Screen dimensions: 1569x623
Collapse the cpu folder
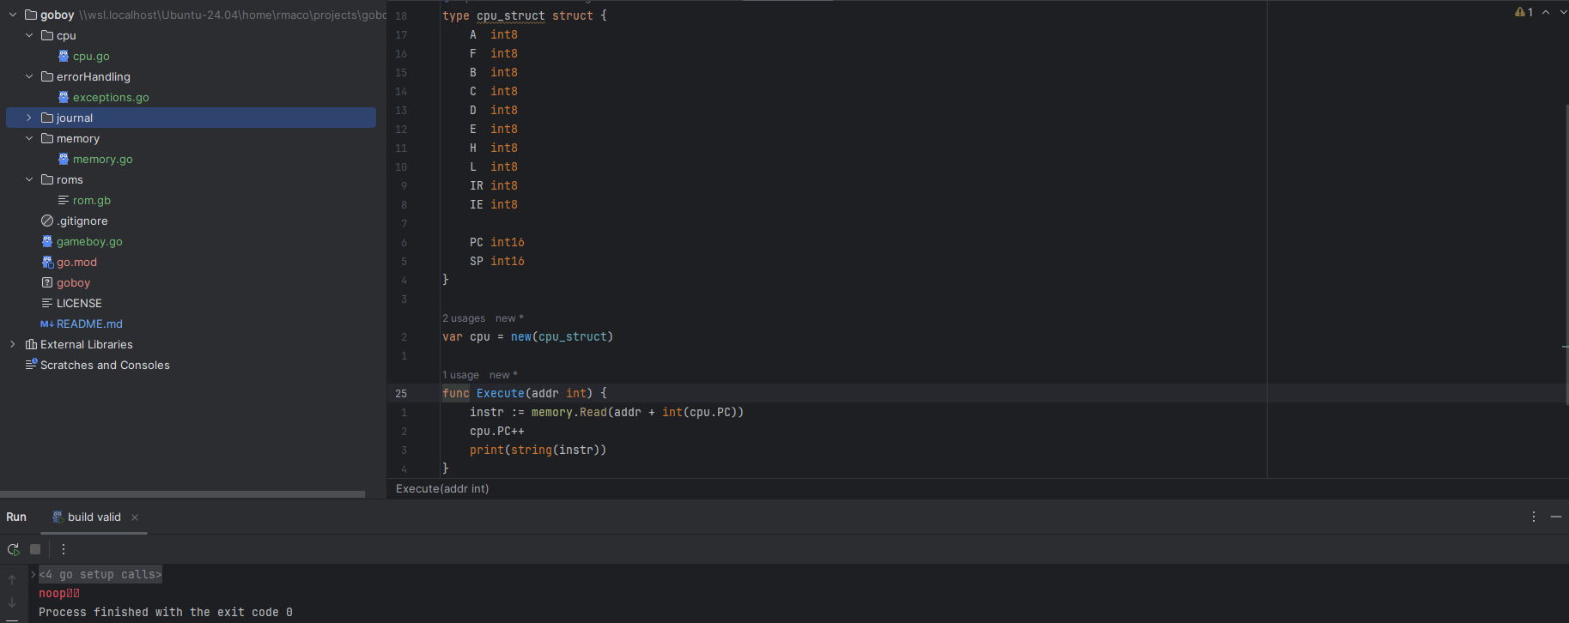(x=29, y=35)
